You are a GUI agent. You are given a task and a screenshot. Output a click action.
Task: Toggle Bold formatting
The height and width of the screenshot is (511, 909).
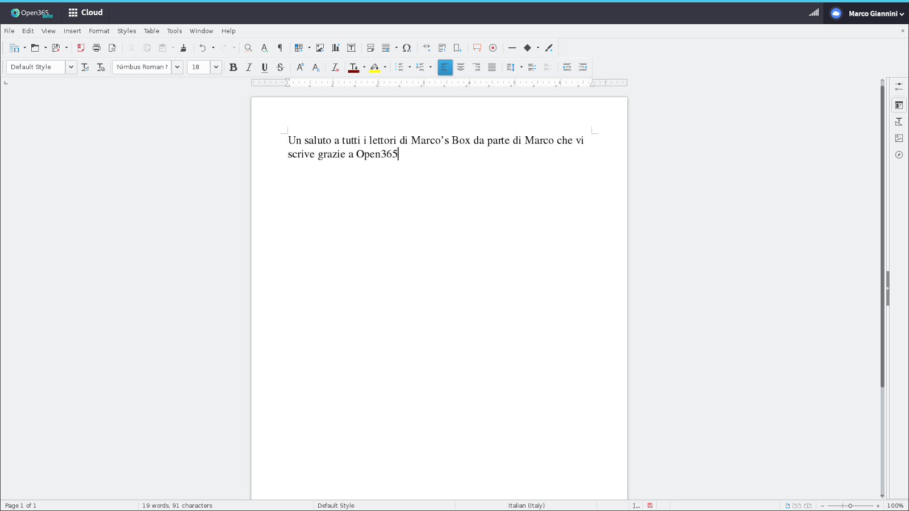click(233, 68)
